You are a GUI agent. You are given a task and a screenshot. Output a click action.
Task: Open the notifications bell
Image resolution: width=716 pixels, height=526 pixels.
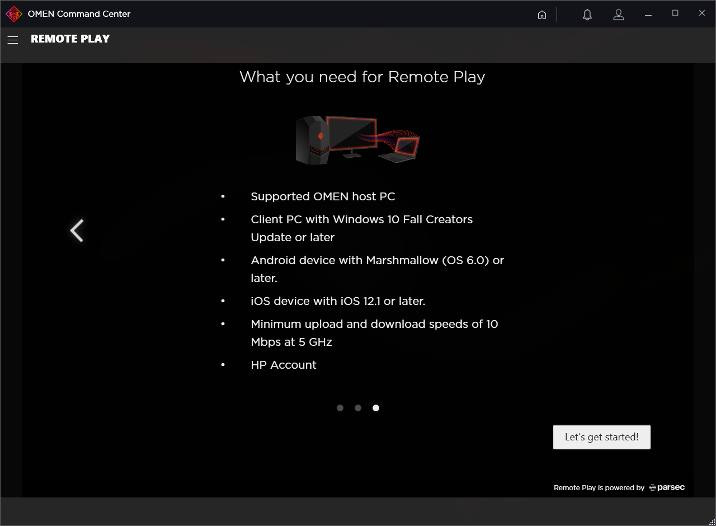[x=587, y=15]
